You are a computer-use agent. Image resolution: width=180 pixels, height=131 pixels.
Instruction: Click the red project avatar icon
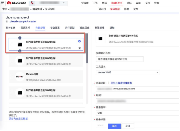click(x=32, y=3)
